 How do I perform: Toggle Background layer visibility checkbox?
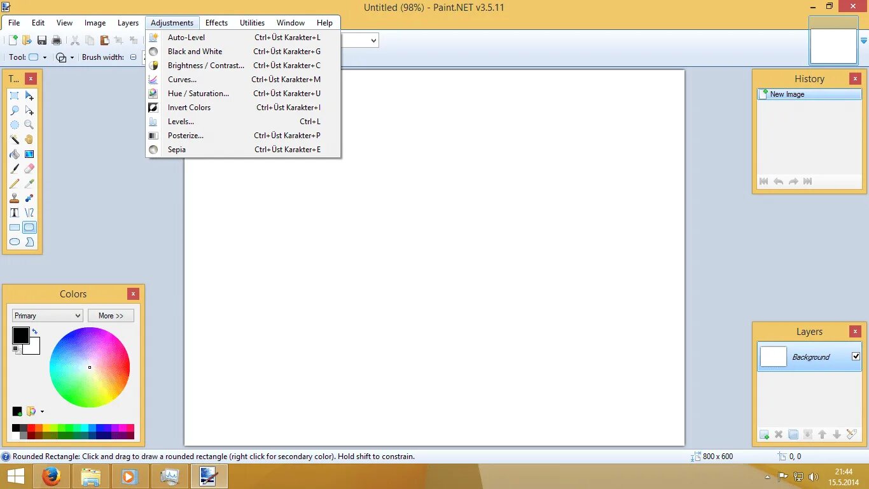[856, 357]
